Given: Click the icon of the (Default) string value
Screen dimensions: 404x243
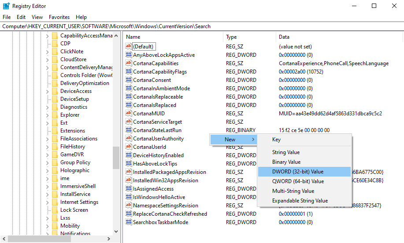Looking at the screenshot, I should [x=128, y=46].
